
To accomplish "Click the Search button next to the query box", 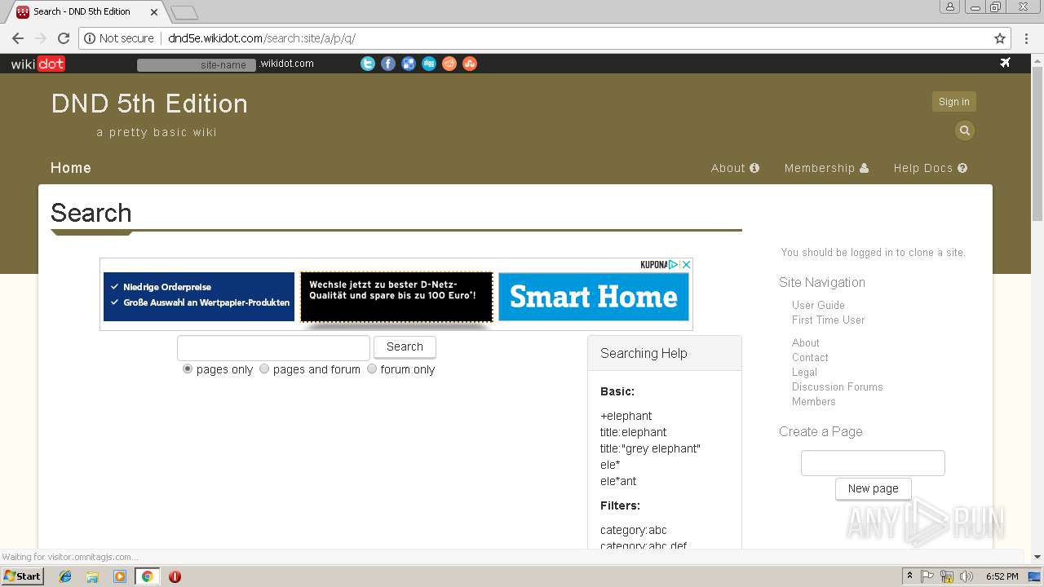I will 405,347.
